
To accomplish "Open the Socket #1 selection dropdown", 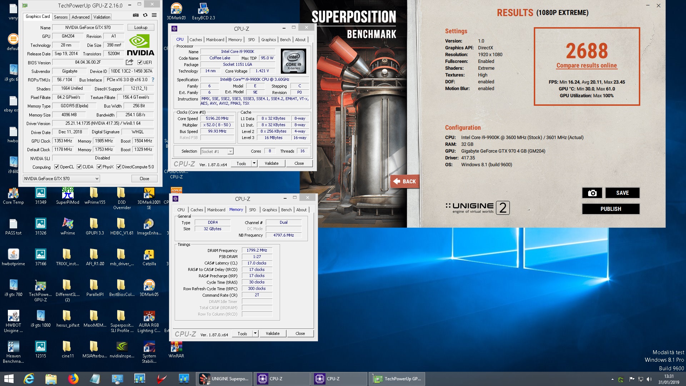I will point(217,152).
